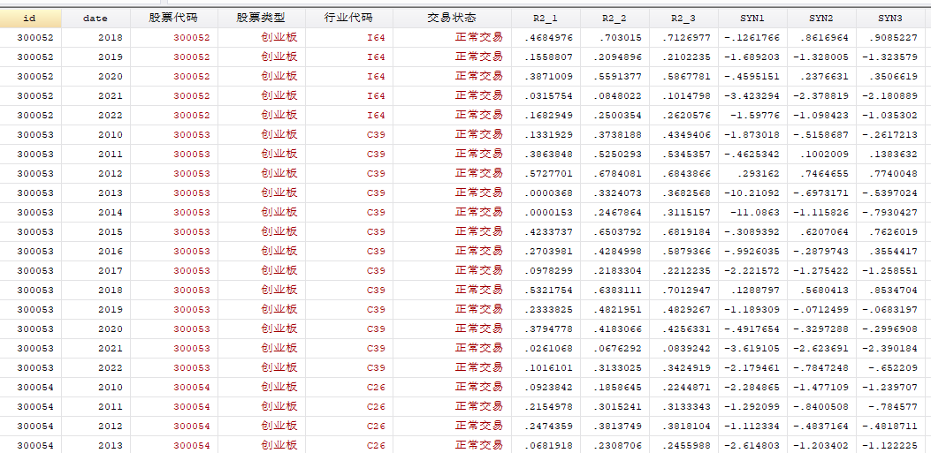Click the id column header
This screenshot has height=453, width=931.
coord(30,18)
